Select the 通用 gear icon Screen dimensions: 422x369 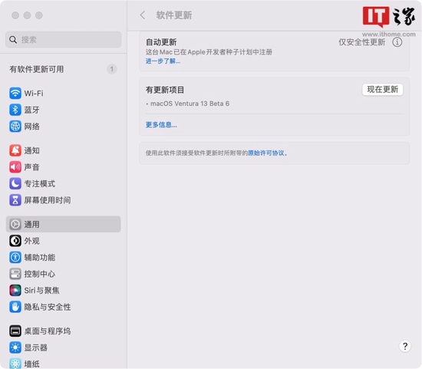(x=15, y=224)
